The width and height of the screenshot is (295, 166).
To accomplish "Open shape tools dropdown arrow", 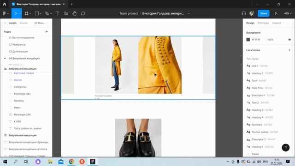I will [x=41, y=13].
